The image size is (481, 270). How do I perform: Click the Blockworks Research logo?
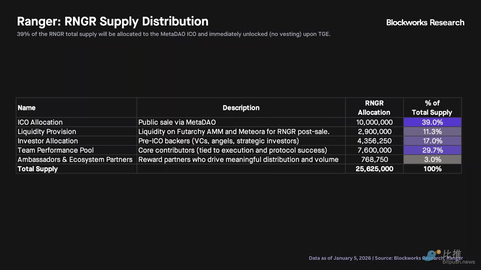click(425, 22)
